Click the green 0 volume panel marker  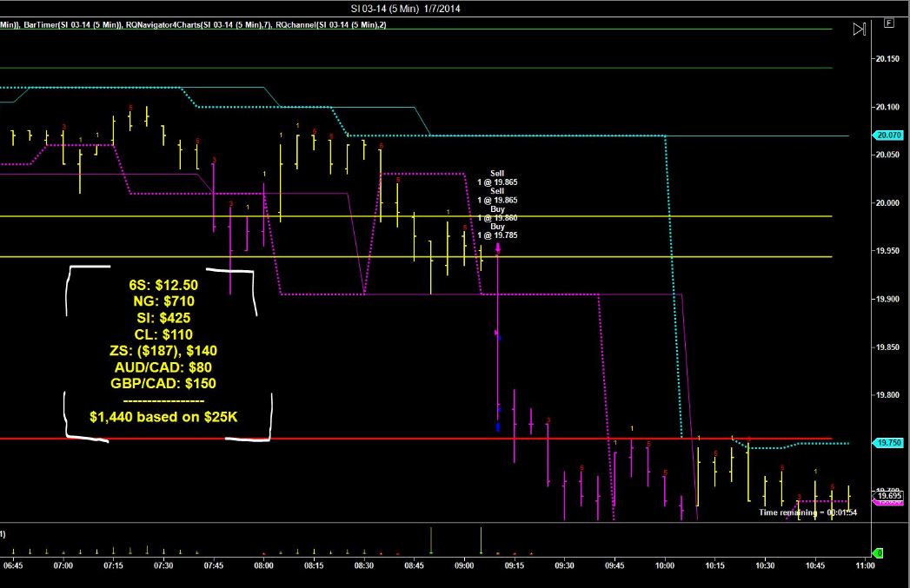tap(879, 552)
